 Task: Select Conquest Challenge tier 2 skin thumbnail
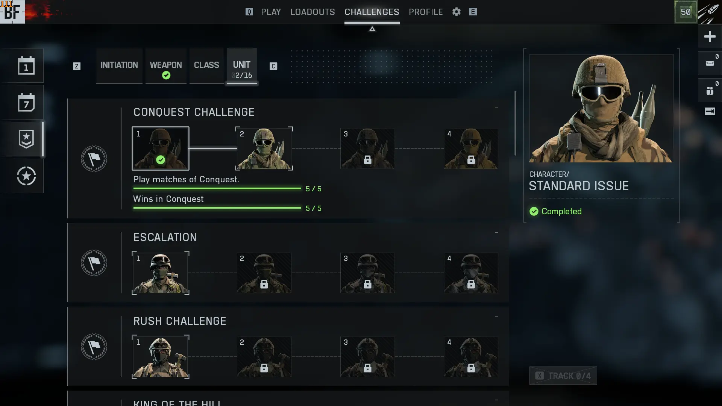pyautogui.click(x=264, y=148)
